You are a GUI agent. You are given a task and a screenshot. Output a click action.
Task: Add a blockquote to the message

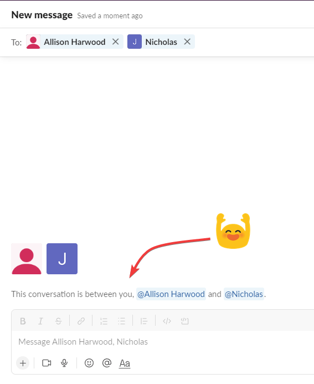[x=144, y=321]
